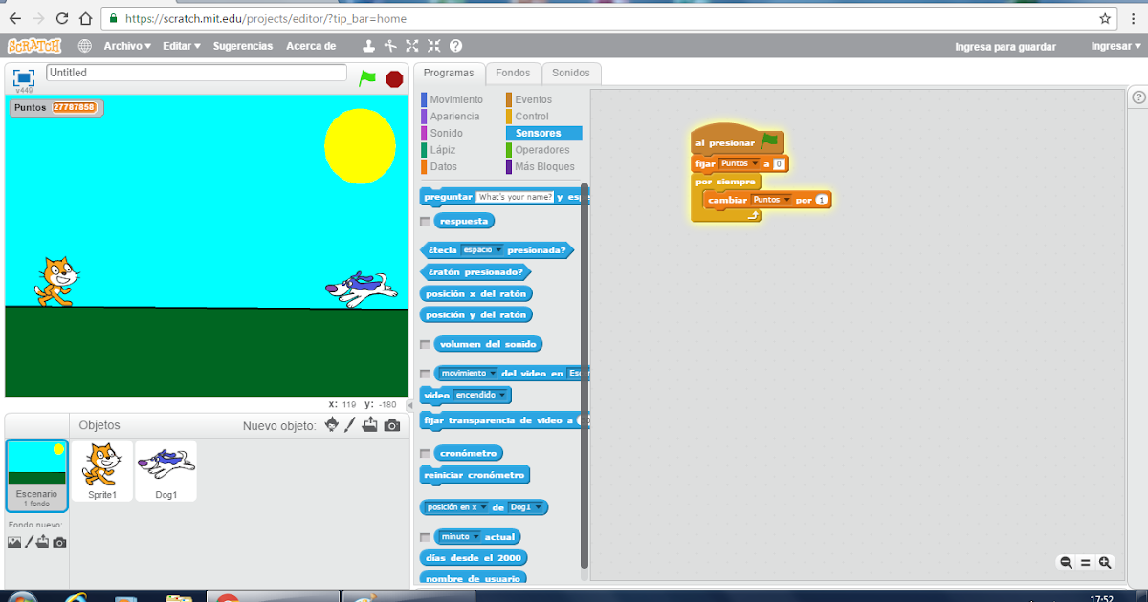
Task: Take a photo for a new sprite with camera icon
Action: (x=391, y=425)
